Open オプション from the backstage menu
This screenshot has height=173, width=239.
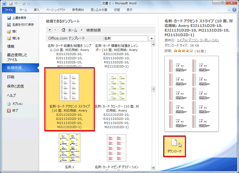pyautogui.click(x=15, y=104)
